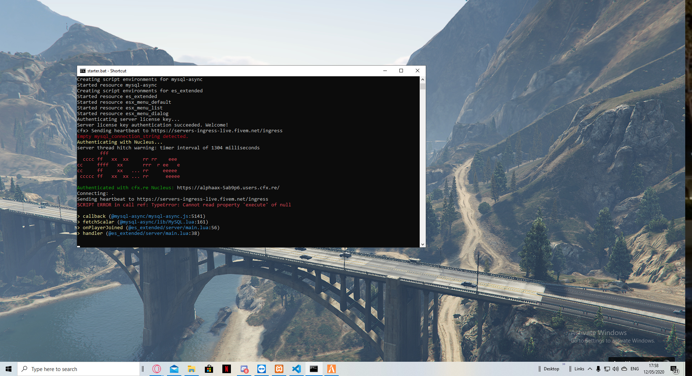692x376 pixels.
Task: Click the Desktop toolbar label
Action: click(x=551, y=369)
